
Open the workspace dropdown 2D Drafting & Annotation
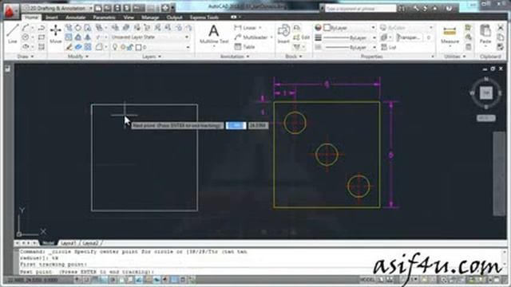57,8
